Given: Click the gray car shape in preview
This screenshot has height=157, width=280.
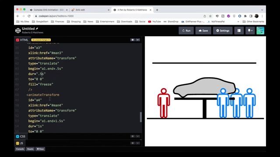Looking at the screenshot, I should click(204, 87).
